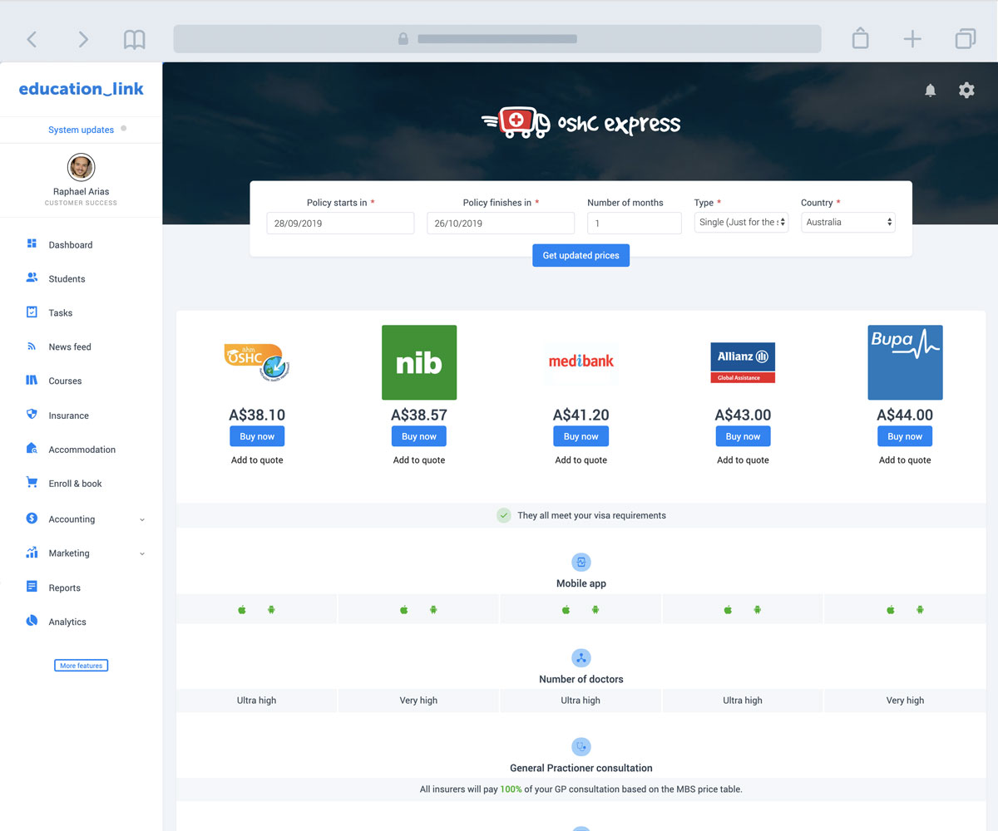Click the More features button

click(81, 666)
